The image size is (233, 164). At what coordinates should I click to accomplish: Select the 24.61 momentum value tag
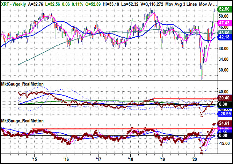click(x=224, y=123)
